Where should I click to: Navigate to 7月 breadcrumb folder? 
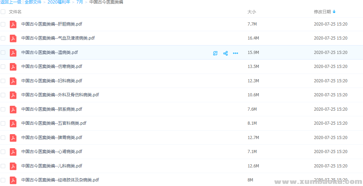(80, 2)
